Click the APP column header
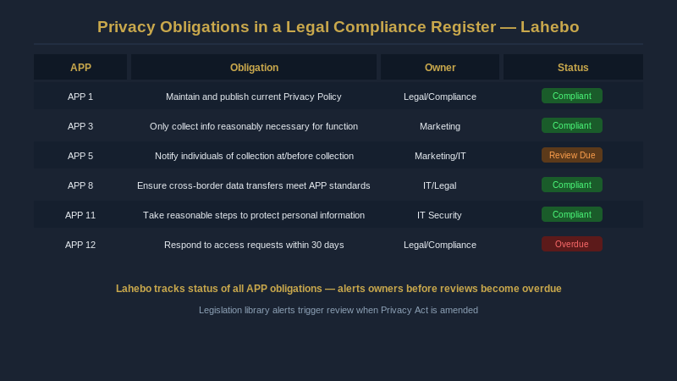The width and height of the screenshot is (677, 381). [80, 68]
